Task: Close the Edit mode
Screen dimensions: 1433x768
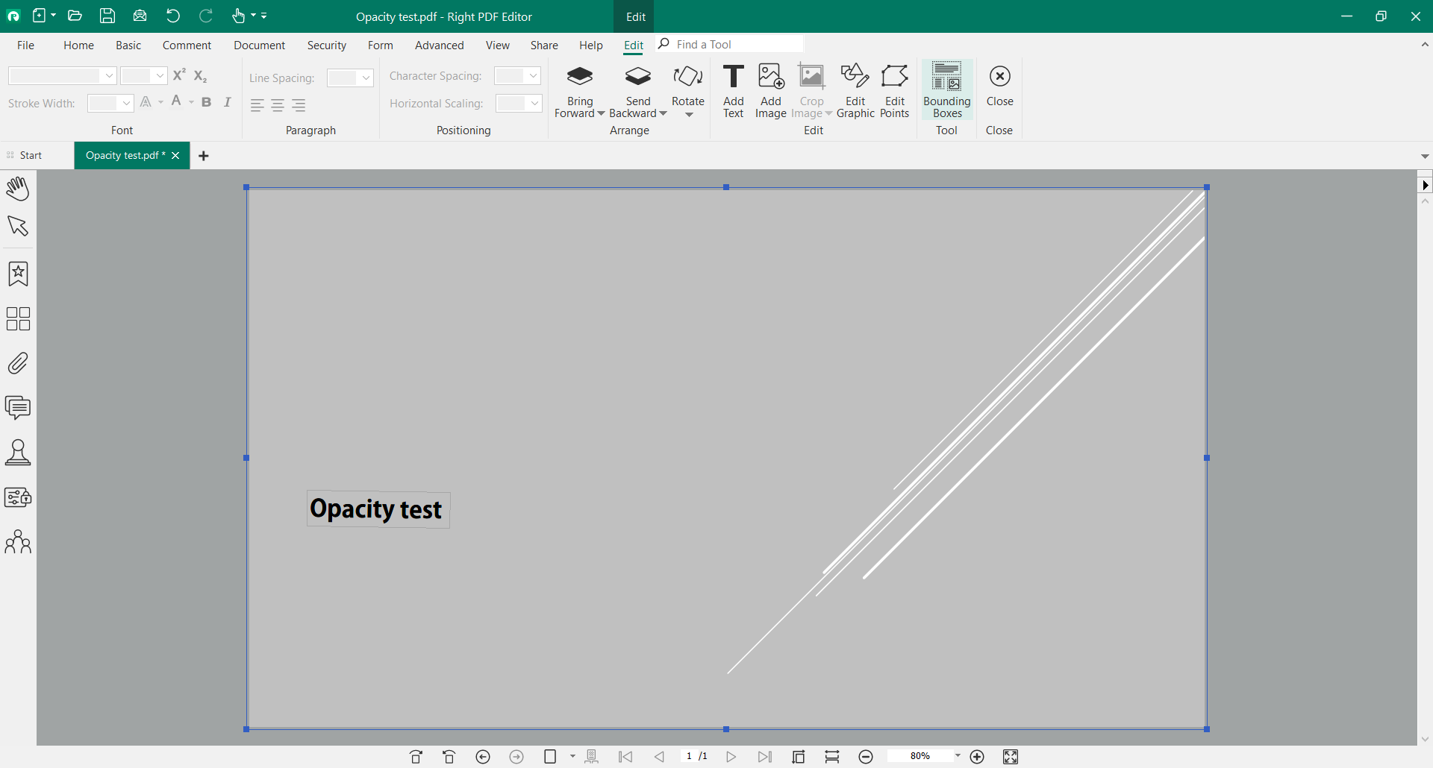Action: point(999,87)
